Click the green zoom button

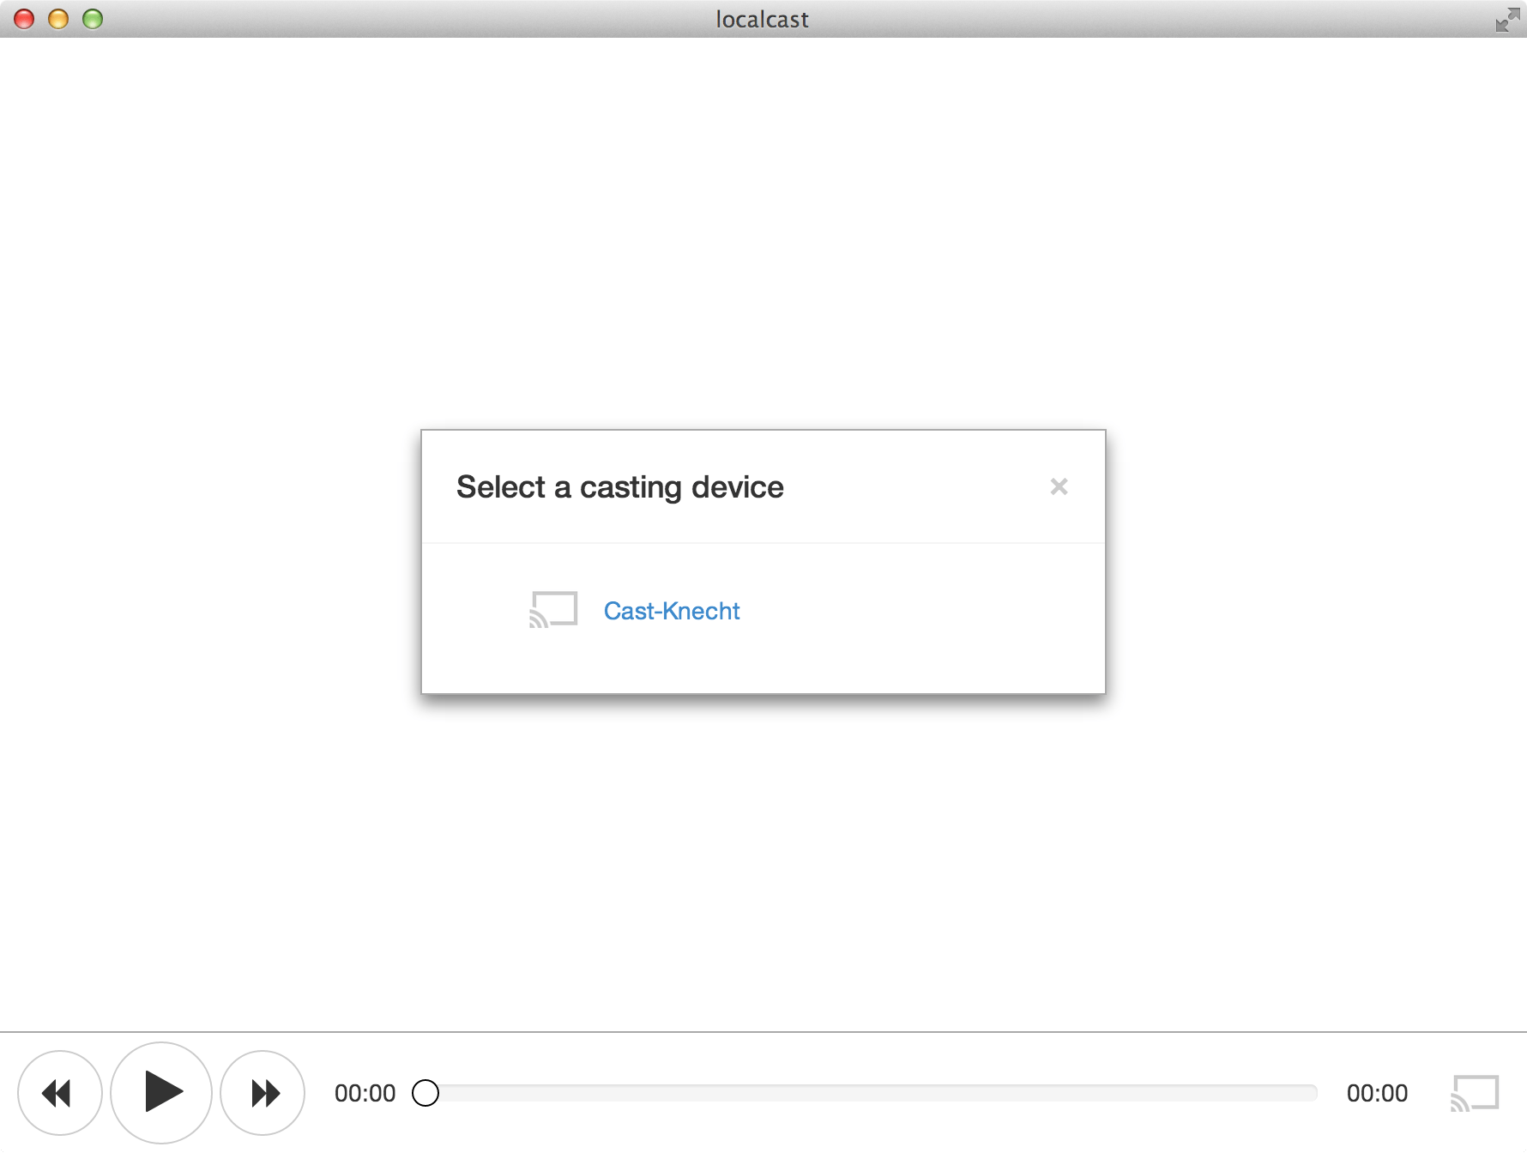91,18
